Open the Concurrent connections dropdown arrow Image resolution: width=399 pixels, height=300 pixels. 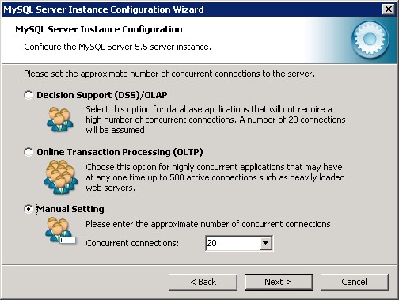point(266,243)
